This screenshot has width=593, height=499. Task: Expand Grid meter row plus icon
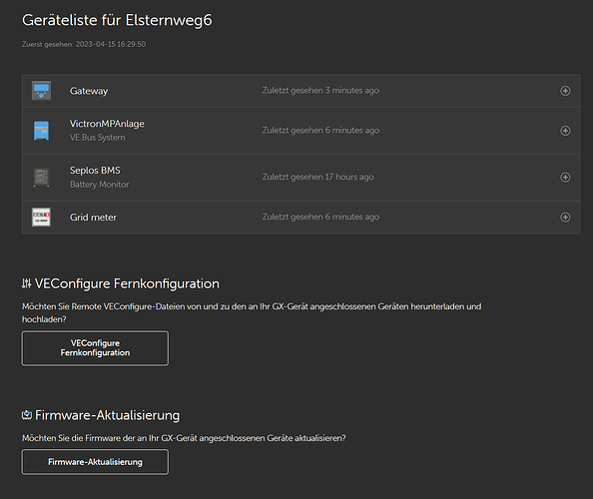[x=565, y=217]
